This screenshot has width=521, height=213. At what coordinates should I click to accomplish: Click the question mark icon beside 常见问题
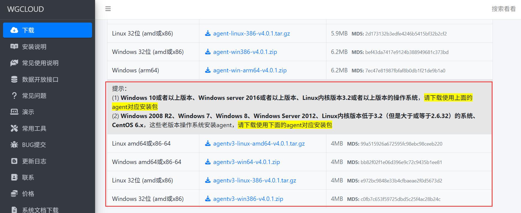14,95
